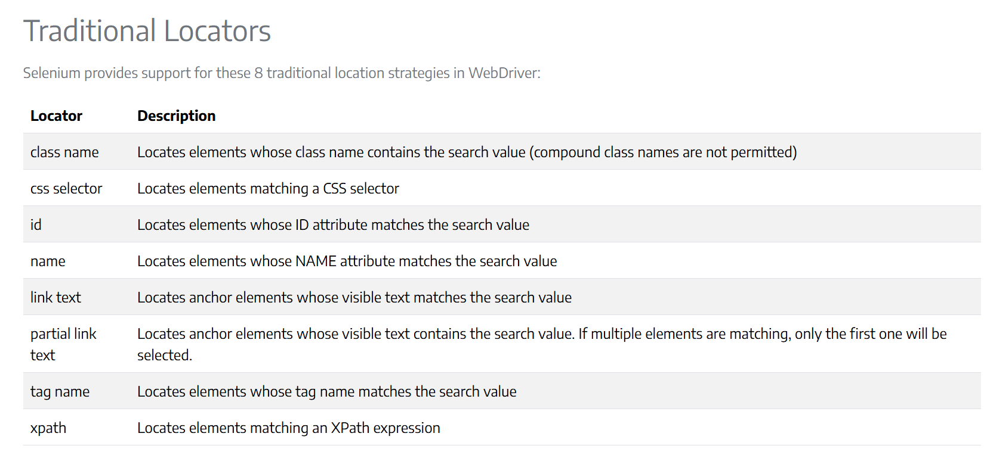
Task: Click the description mentioning compound class names
Action: click(467, 152)
